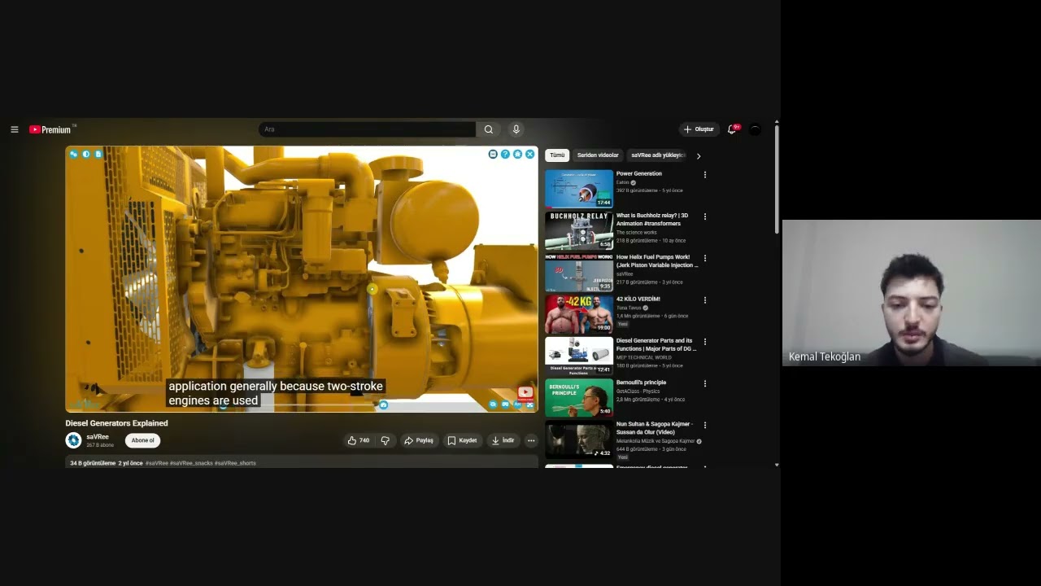The height and width of the screenshot is (586, 1041).
Task: Open the saVRee channel avatar
Action: coord(73,440)
